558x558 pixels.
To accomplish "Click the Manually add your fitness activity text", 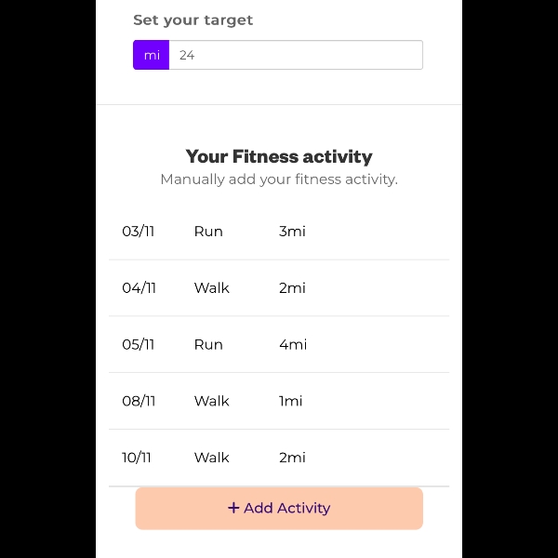I will (279, 179).
